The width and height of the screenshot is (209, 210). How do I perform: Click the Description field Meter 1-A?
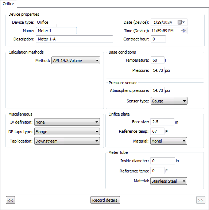click(x=74, y=39)
